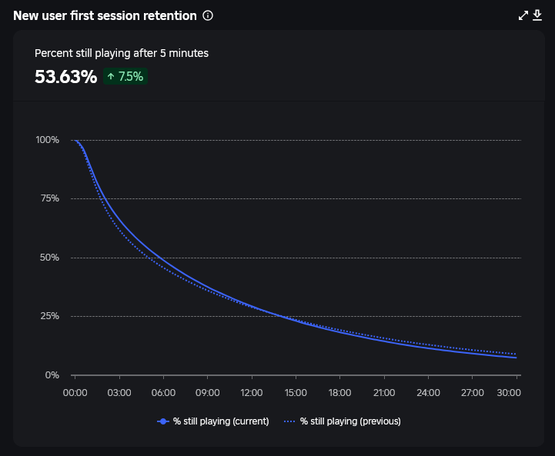
Task: Click the 53.63% retention value
Action: (66, 76)
